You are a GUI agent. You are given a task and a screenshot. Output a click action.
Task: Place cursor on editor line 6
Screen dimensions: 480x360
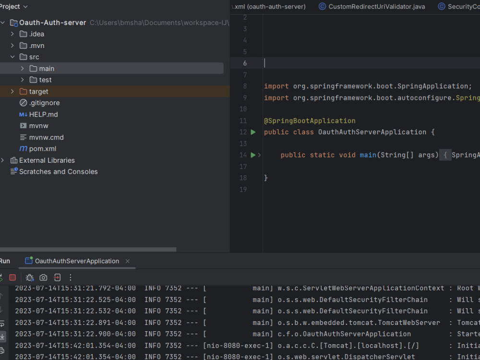[372, 63]
